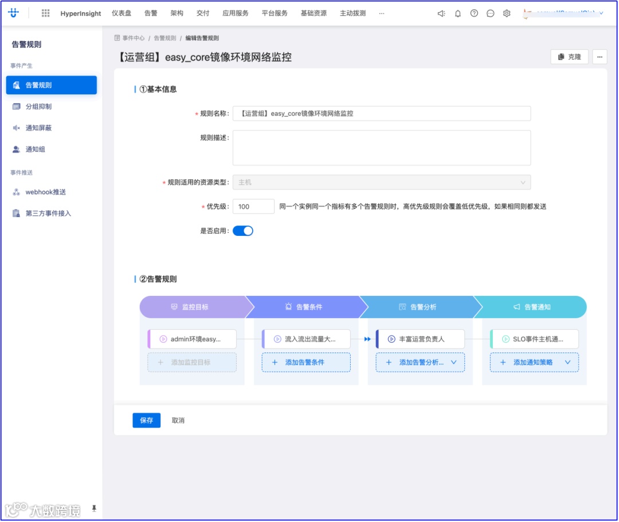This screenshot has height=522, width=619.
Task: Click the 规则描述 text area
Action: coord(382,148)
